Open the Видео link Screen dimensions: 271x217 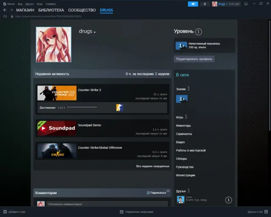[180, 142]
